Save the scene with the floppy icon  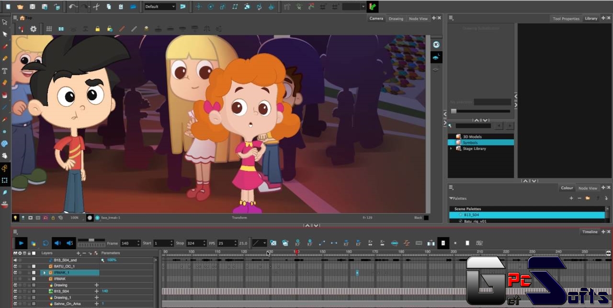pos(33,7)
